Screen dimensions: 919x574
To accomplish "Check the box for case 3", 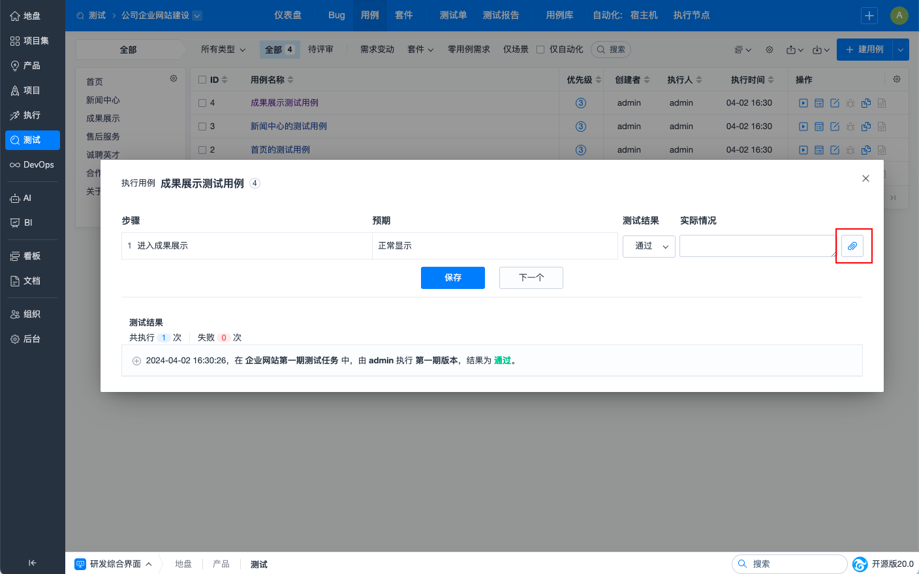I will point(202,127).
